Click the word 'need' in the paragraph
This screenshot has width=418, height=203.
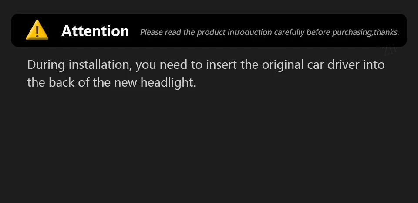[173, 65]
